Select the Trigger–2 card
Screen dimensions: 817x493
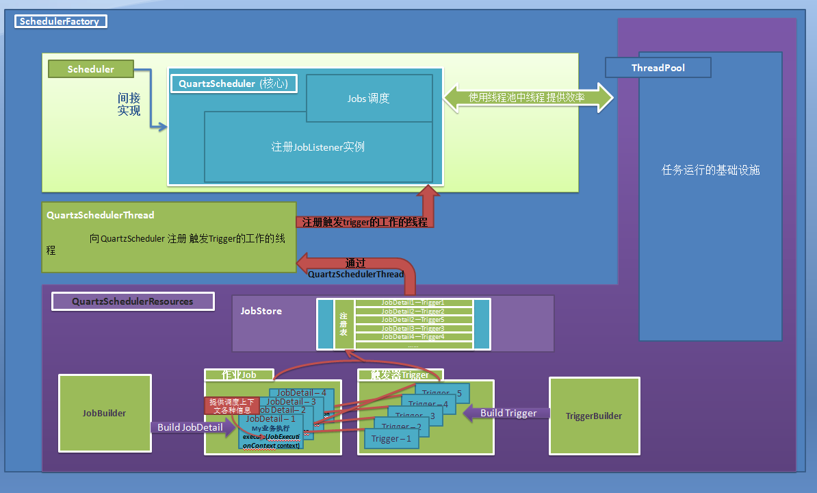point(402,427)
